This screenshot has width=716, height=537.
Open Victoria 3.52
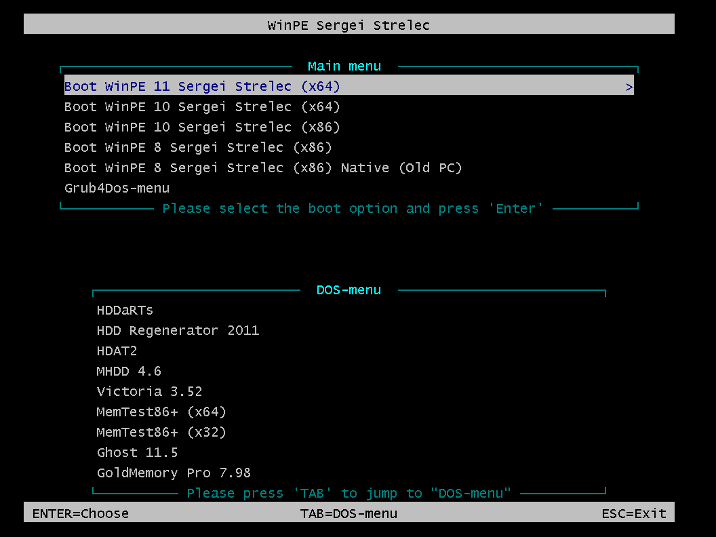(149, 391)
